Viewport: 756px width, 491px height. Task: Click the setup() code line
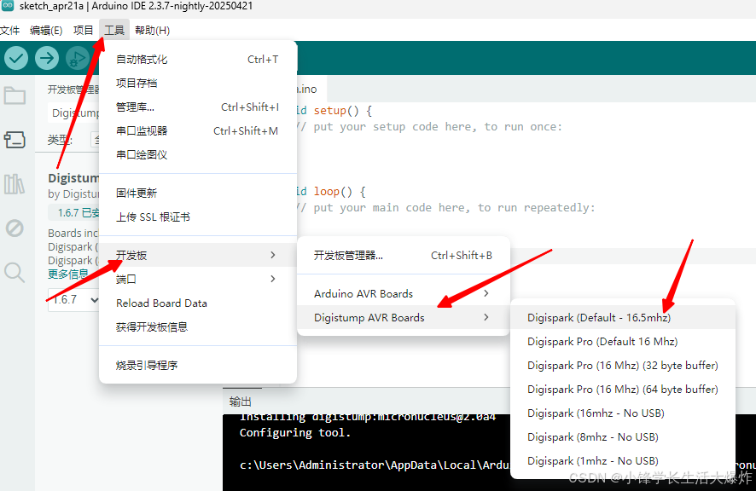point(334,110)
